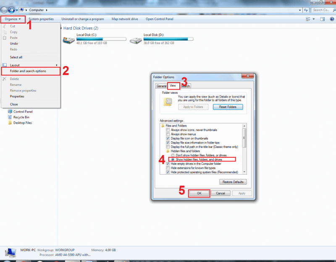Toggle the preview pane icon

(323, 19)
